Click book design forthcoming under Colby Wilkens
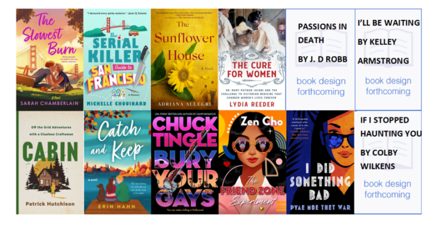The image size is (437, 230). (x=387, y=189)
